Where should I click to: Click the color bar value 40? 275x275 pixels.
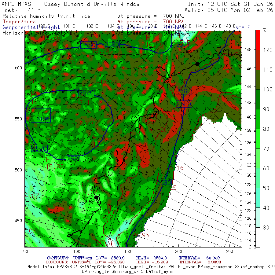[x=266, y=208]
